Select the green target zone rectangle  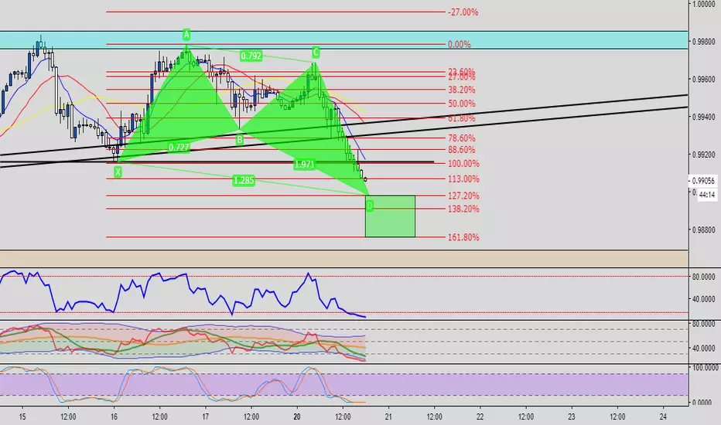391,216
